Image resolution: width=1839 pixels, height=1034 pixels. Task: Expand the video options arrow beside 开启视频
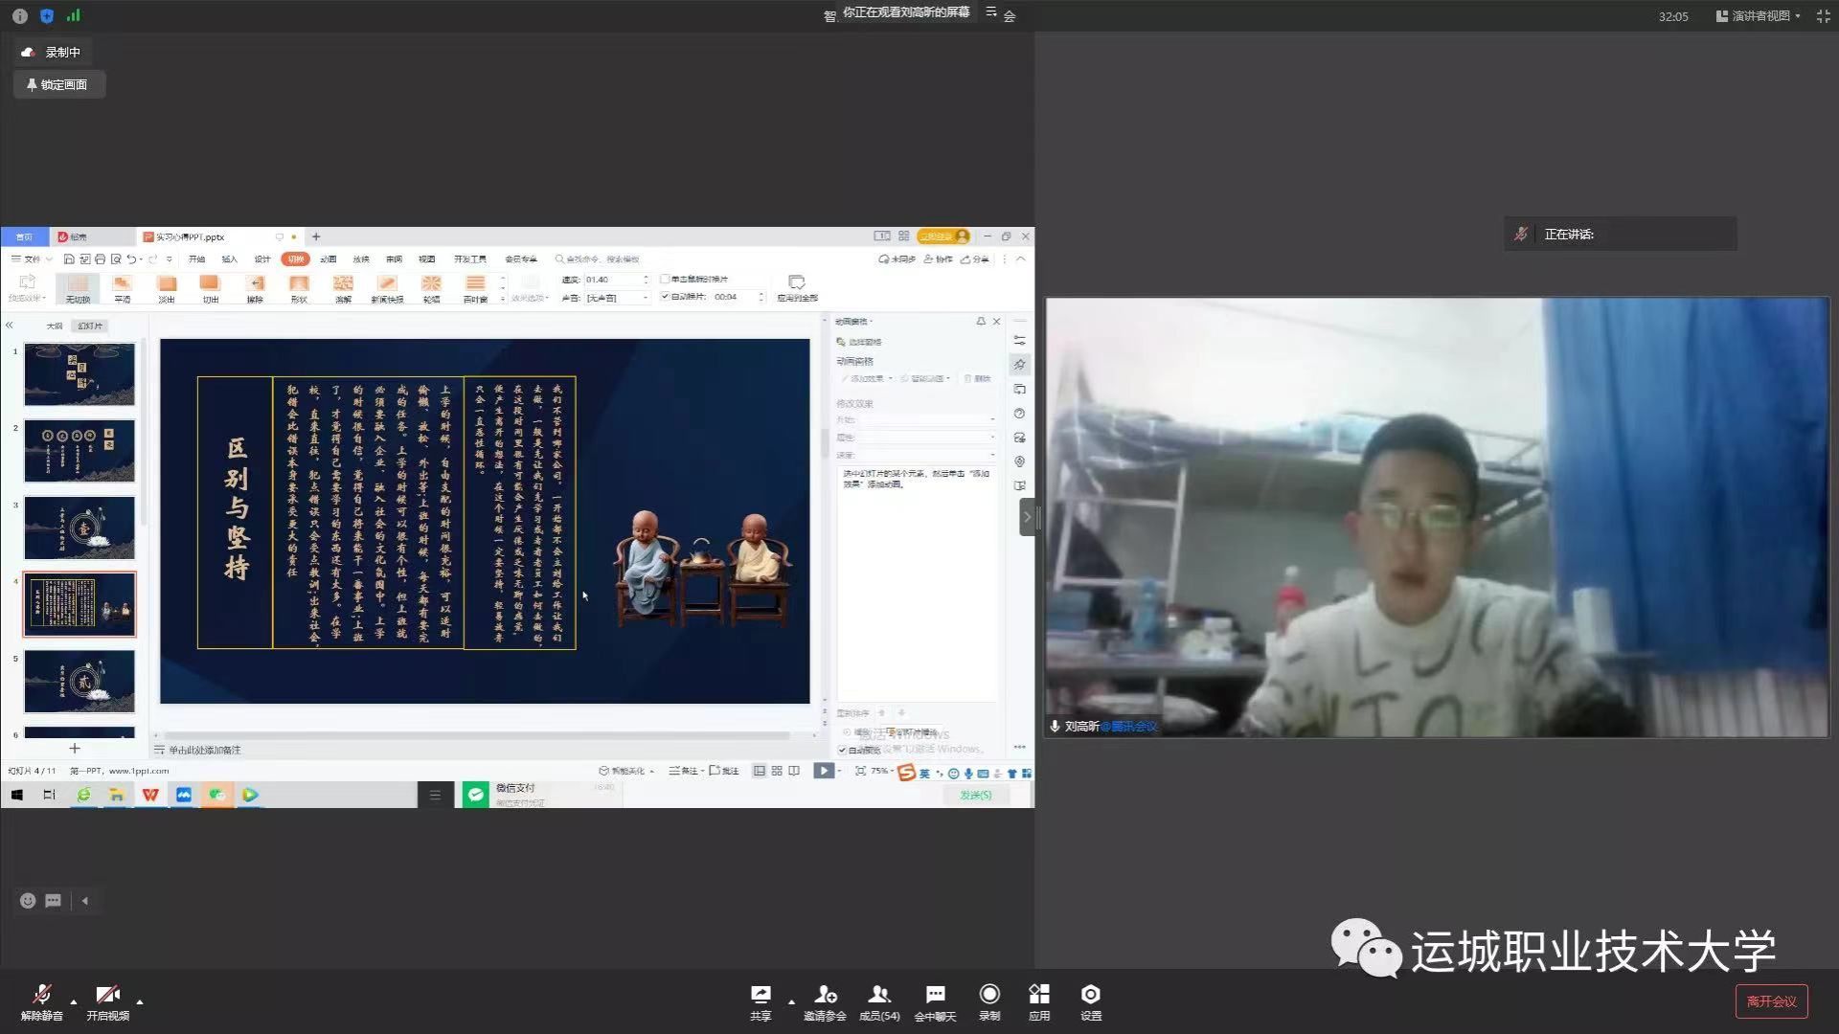click(140, 1001)
